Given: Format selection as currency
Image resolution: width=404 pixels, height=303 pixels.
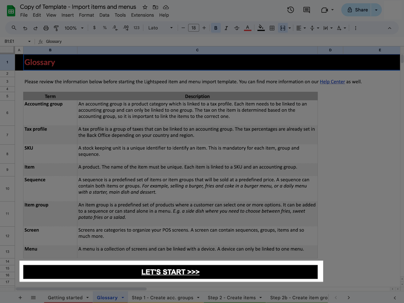Looking at the screenshot, I should click(94, 28).
